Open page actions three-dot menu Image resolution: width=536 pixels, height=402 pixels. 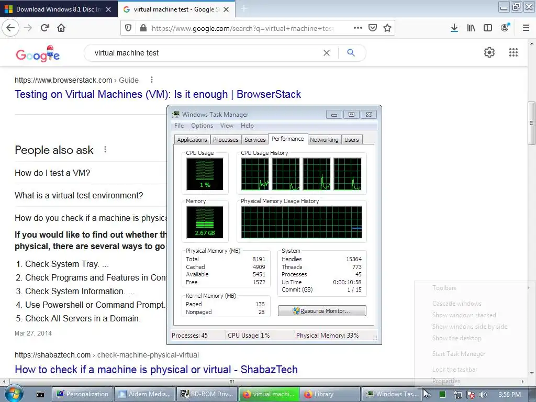click(358, 28)
